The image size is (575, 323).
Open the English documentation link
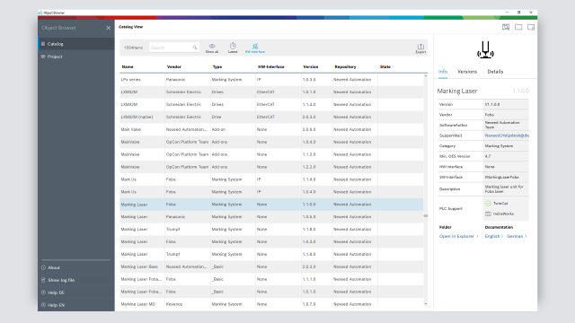(494, 236)
